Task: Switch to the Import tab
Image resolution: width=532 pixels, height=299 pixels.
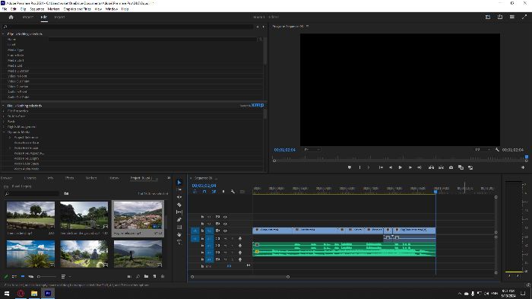Action: (x=28, y=17)
